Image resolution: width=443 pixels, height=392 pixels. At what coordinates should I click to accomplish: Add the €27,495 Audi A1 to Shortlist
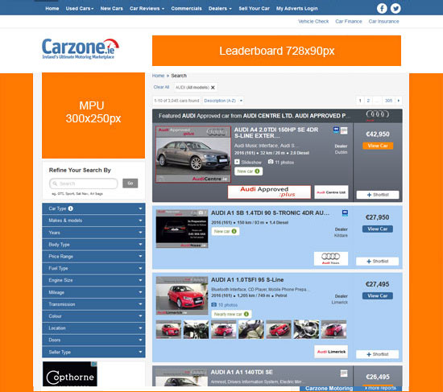point(378,354)
